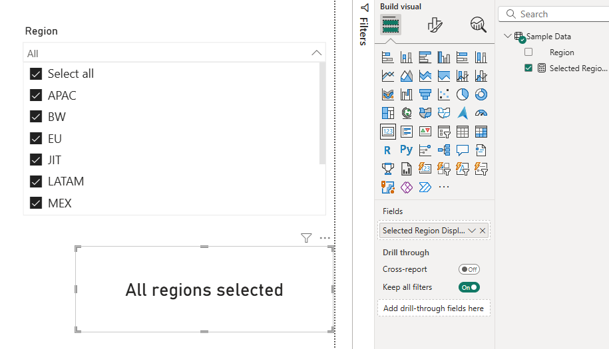Check the Region field checkbox
The height and width of the screenshot is (349, 609).
tap(528, 52)
